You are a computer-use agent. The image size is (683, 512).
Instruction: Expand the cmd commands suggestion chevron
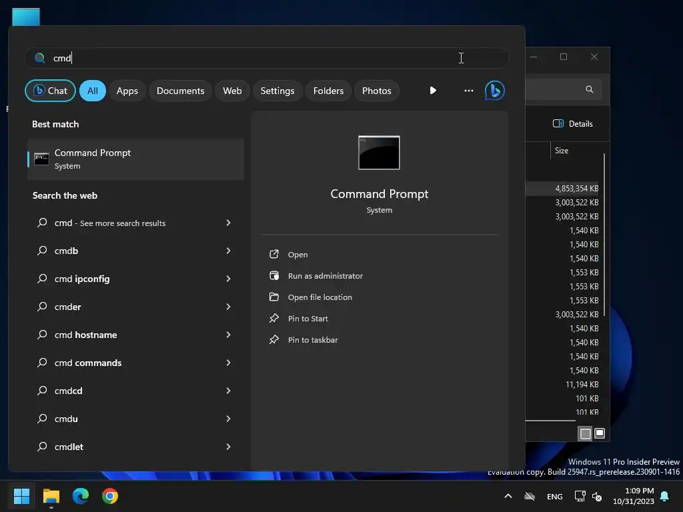point(228,363)
